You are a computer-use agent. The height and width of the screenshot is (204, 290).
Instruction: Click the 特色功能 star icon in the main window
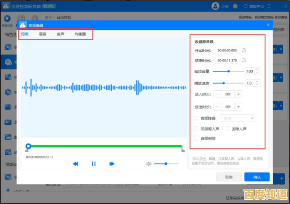(x=7, y=18)
